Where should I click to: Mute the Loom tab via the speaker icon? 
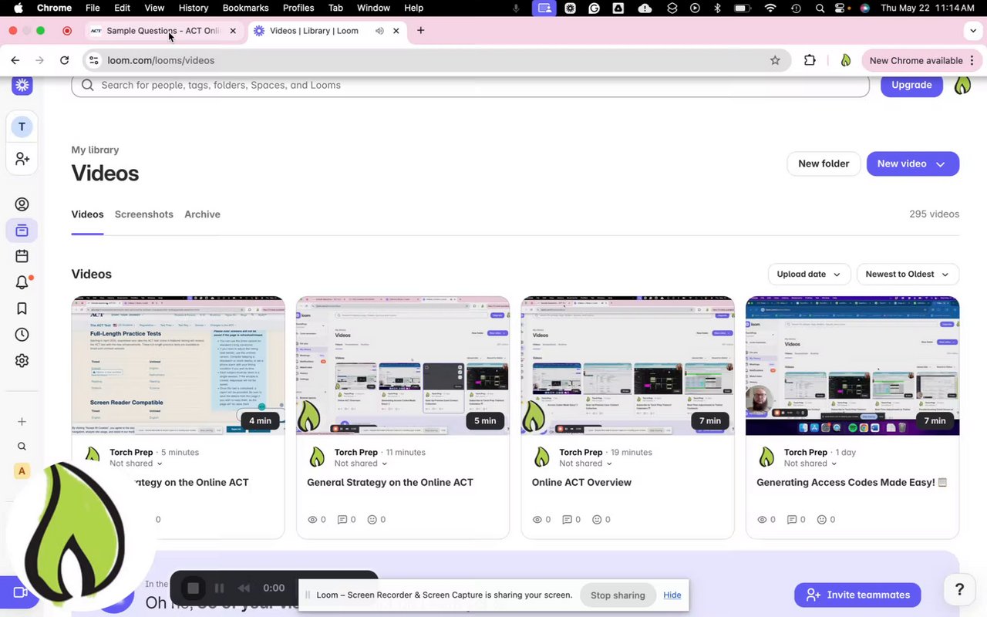tap(379, 31)
